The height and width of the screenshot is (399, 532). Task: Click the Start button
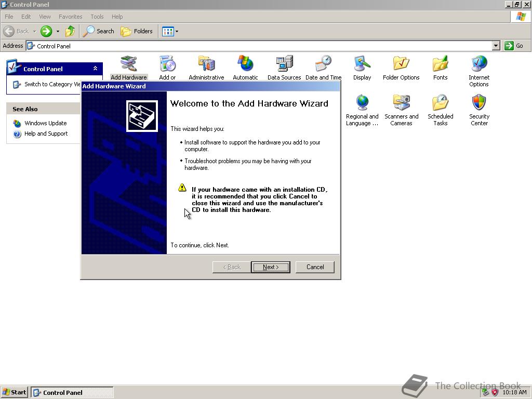[x=14, y=392]
